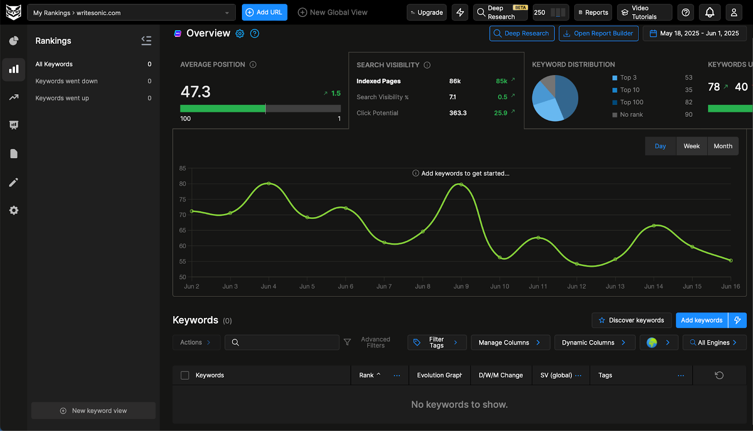The image size is (753, 431).
Task: Click the Jun 9 peak chart point
Action: 461,185
